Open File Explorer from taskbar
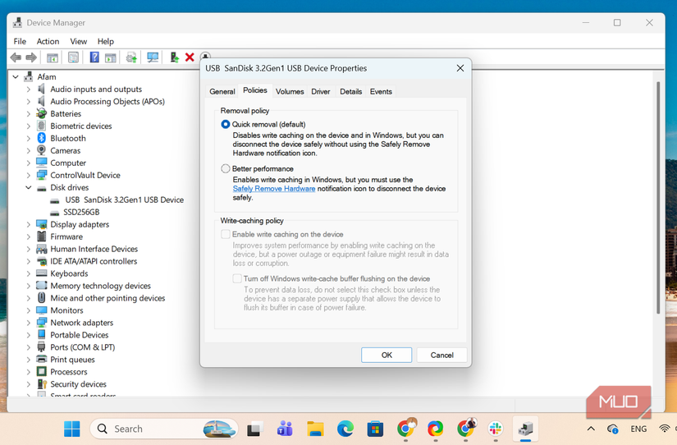This screenshot has width=677, height=445. pos(315,429)
